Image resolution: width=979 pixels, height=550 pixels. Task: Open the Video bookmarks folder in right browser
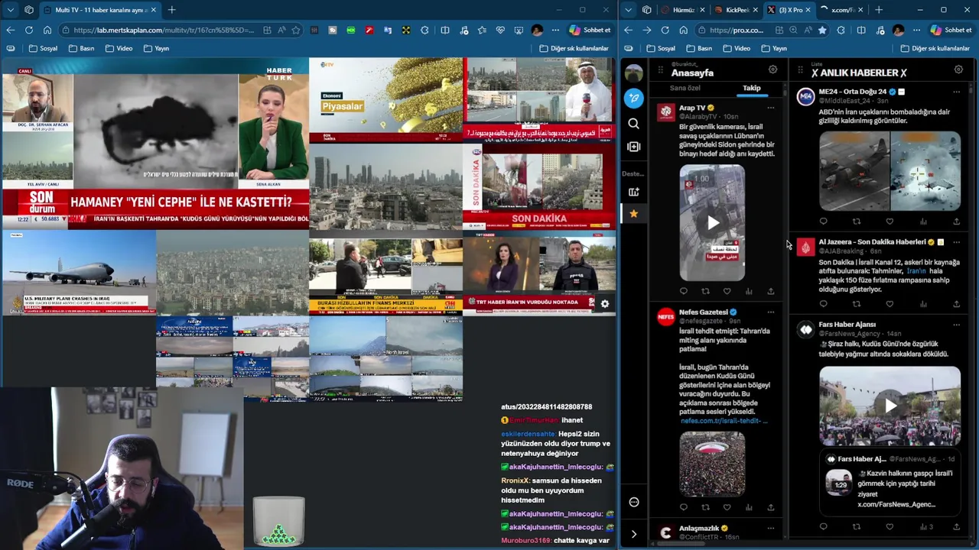click(736, 48)
